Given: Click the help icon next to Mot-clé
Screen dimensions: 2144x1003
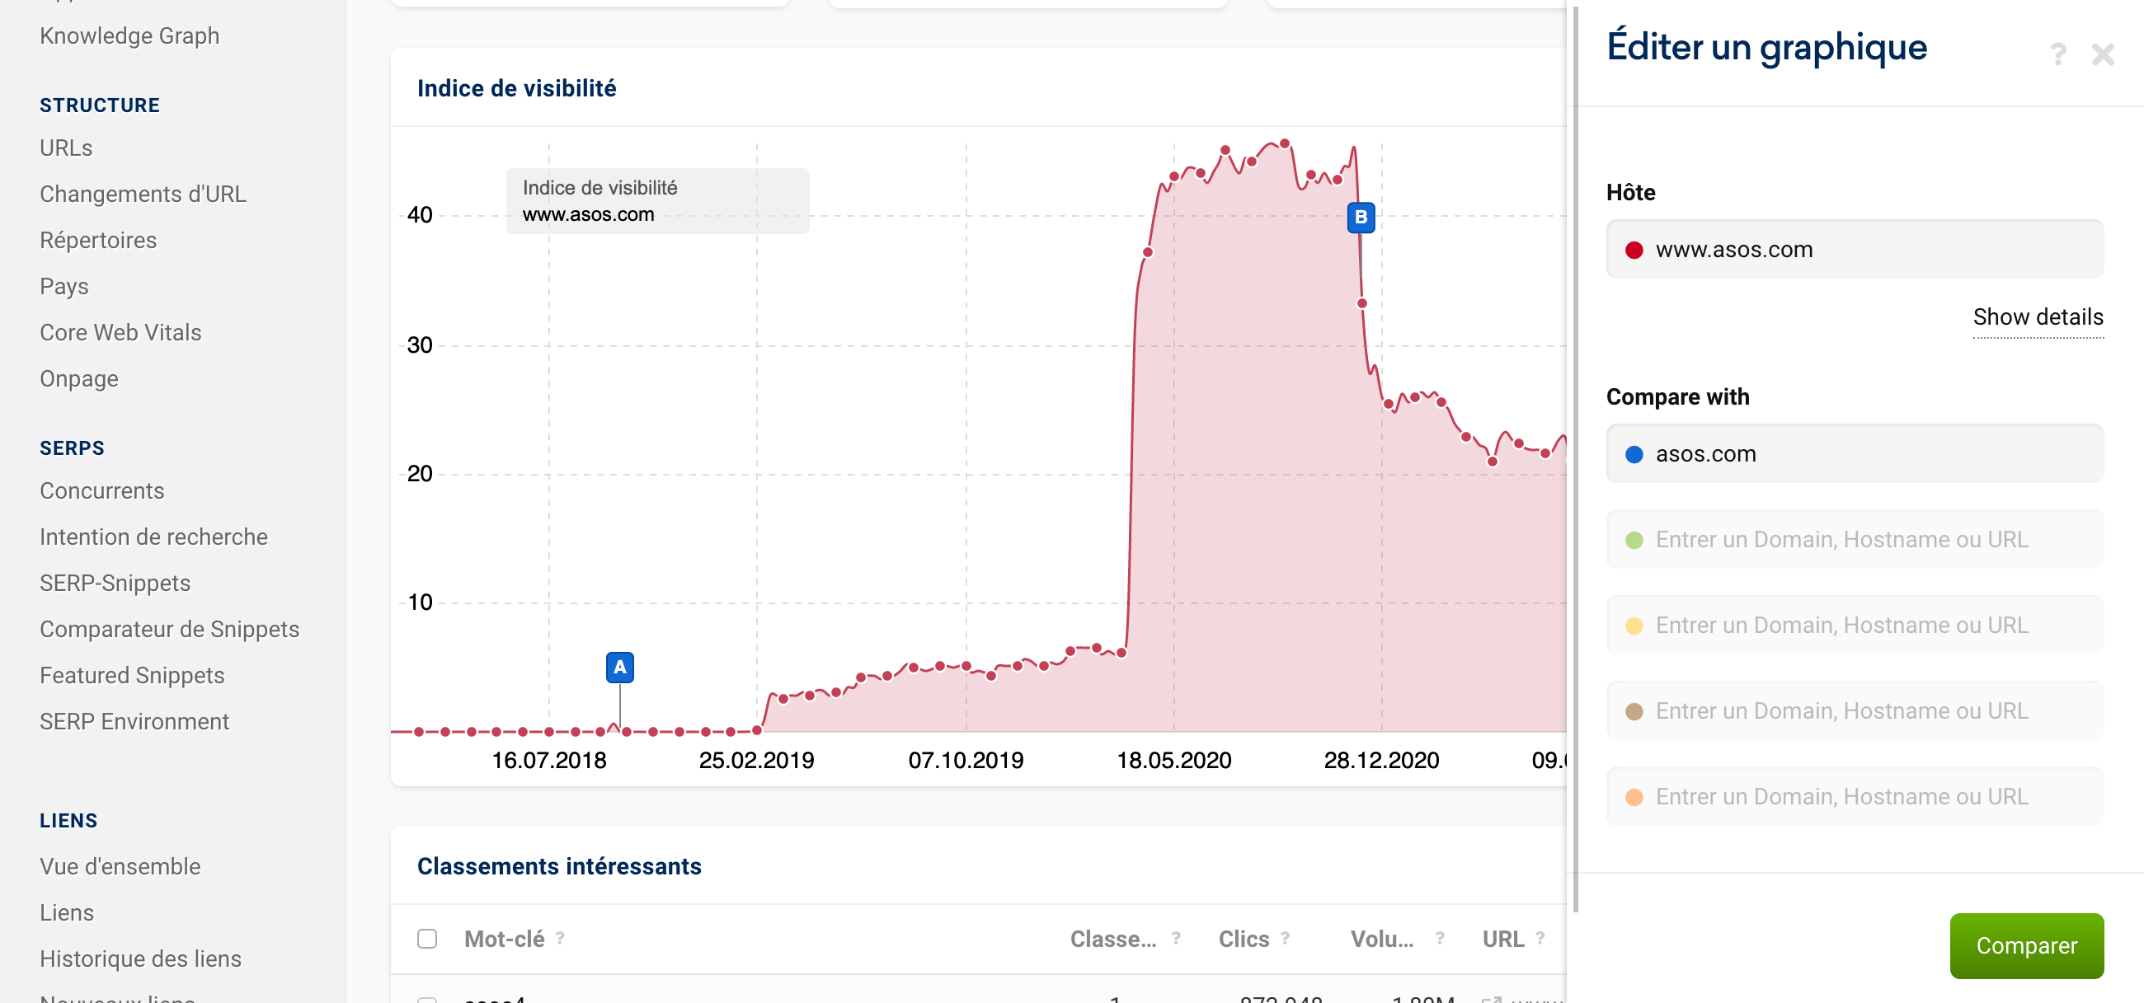Looking at the screenshot, I should pos(560,938).
